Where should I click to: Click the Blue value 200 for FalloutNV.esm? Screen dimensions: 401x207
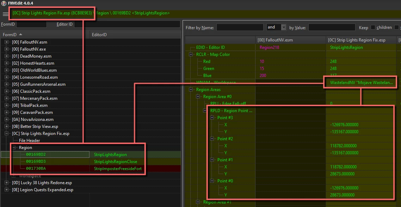[263, 76]
